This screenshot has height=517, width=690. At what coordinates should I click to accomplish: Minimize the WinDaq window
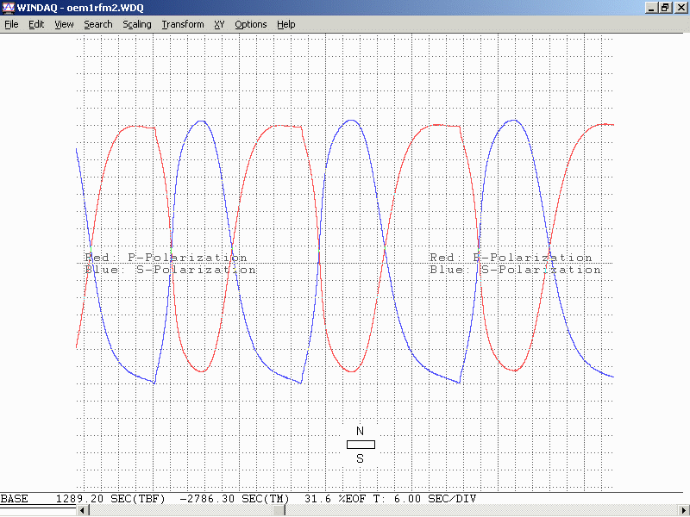click(650, 8)
